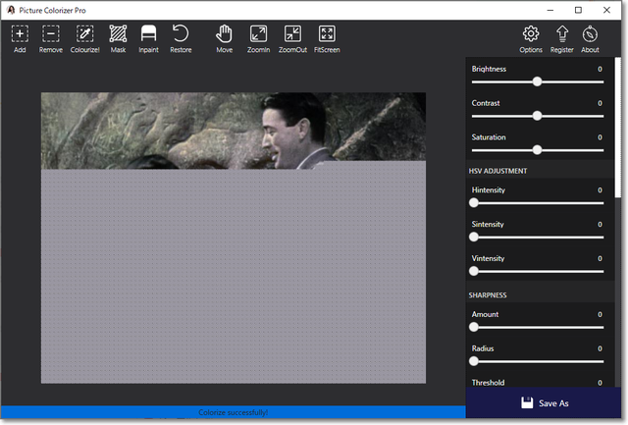The width and height of the screenshot is (628, 425).
Task: Click the Contrast slider handle
Action: pyautogui.click(x=537, y=116)
